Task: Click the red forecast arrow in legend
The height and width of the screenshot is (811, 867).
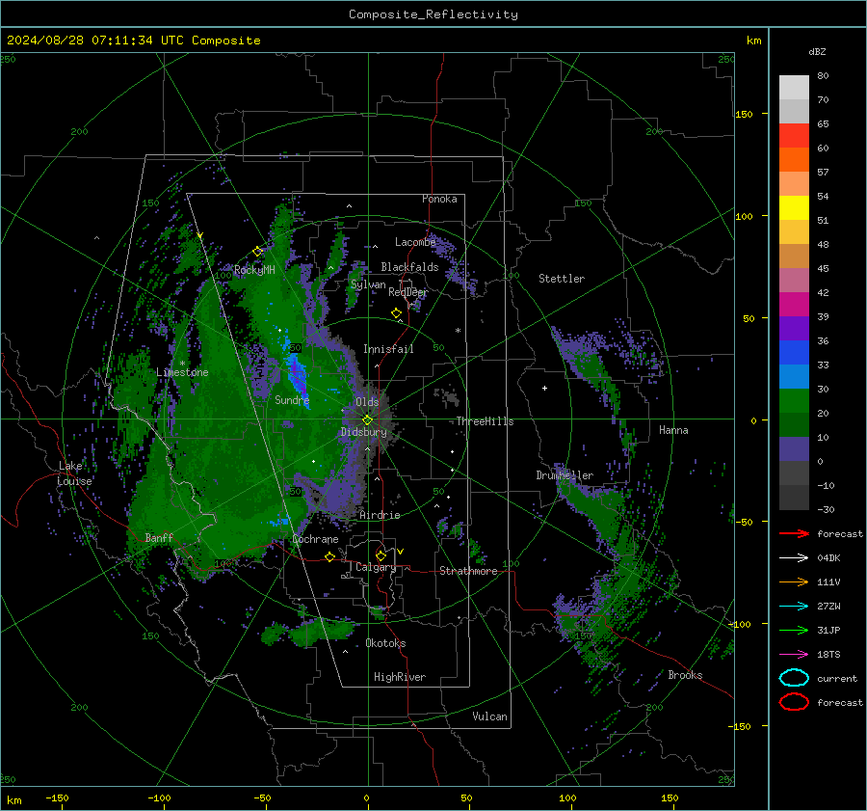Action: point(794,533)
